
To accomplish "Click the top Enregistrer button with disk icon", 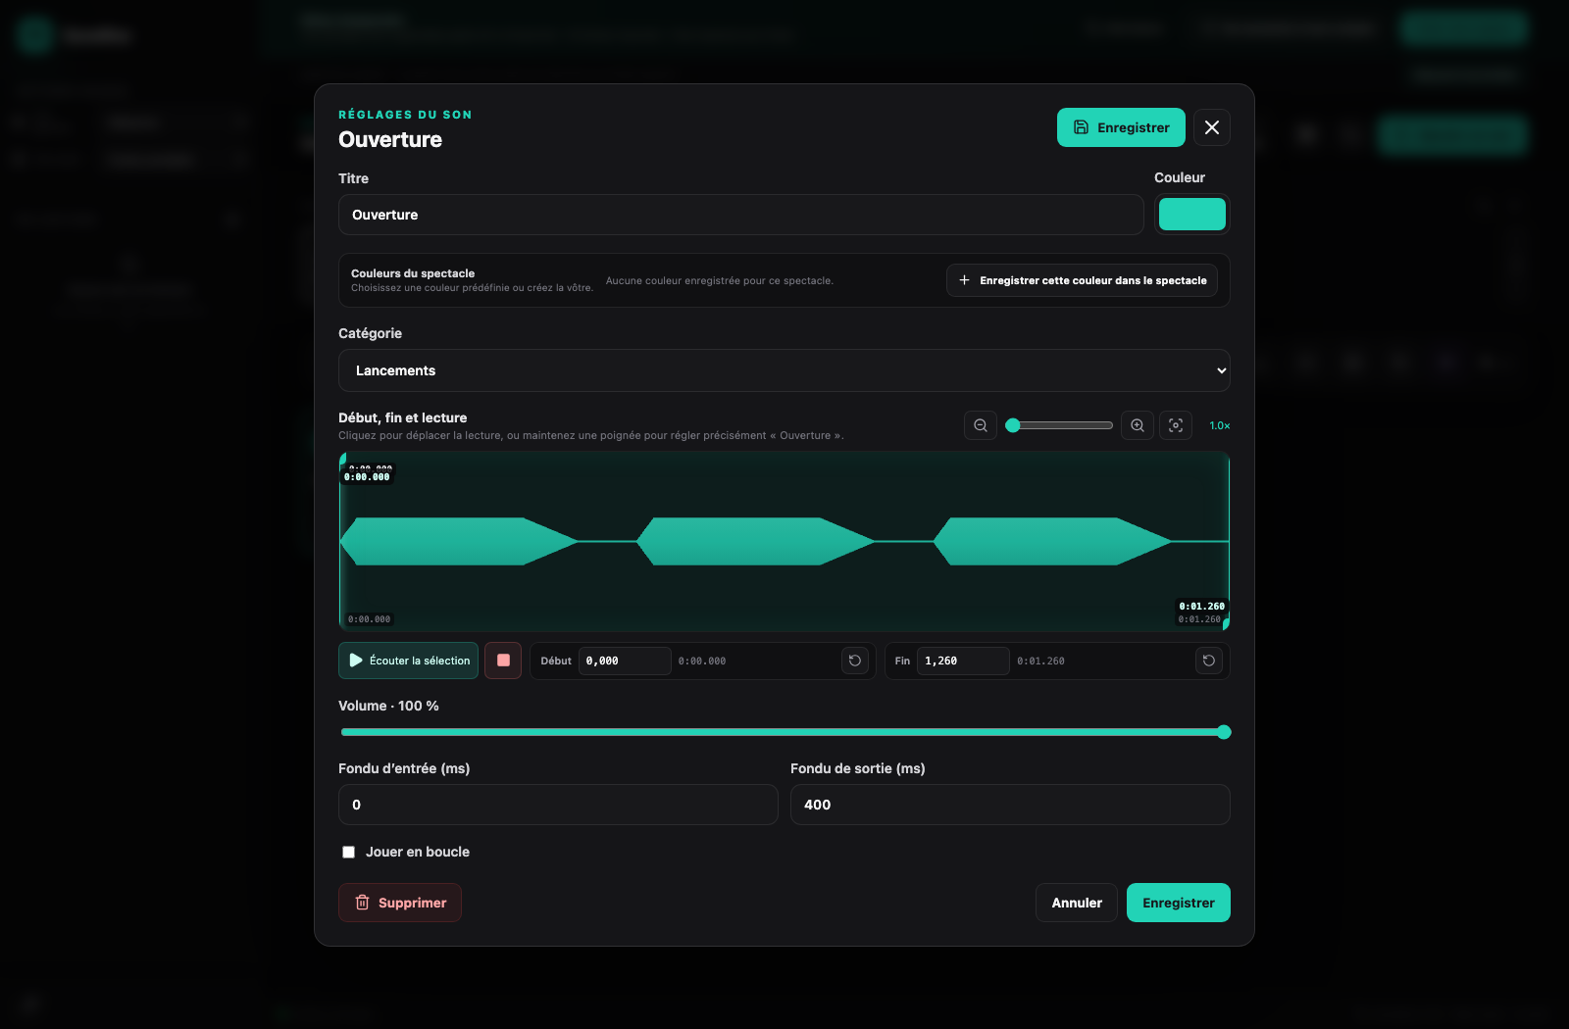I will coord(1121,127).
